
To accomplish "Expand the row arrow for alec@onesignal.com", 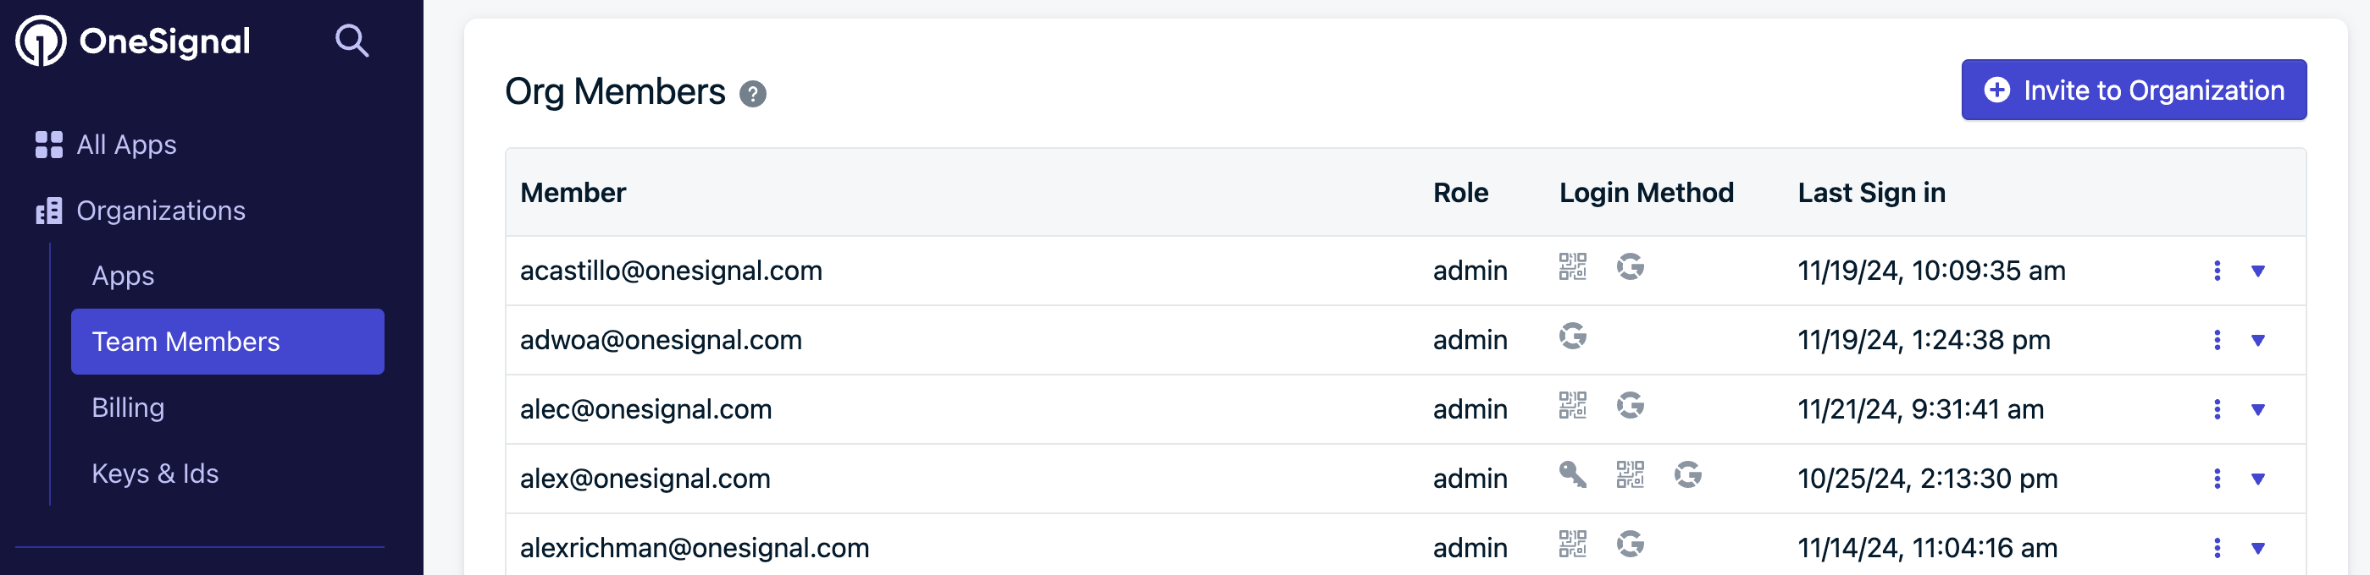I will coord(2257,409).
